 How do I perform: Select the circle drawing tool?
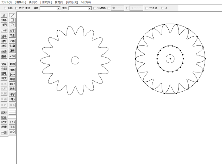[x=12, y=25]
